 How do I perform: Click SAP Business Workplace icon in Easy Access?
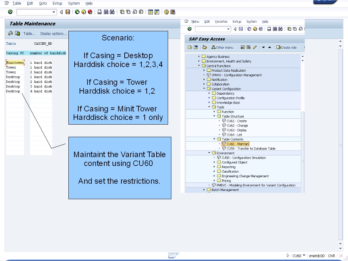pyautogui.click(x=205, y=47)
